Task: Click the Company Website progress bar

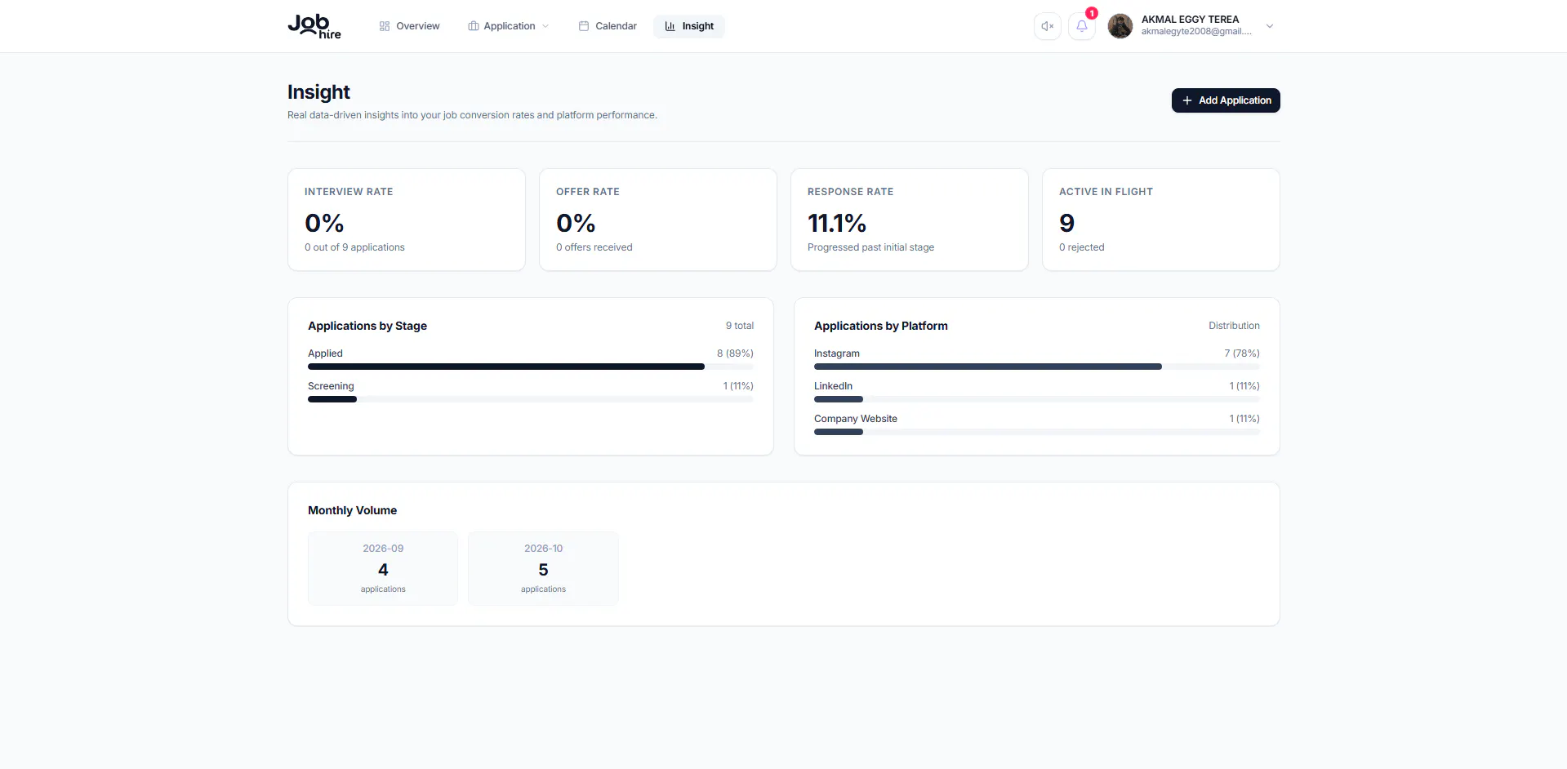Action: point(1037,432)
